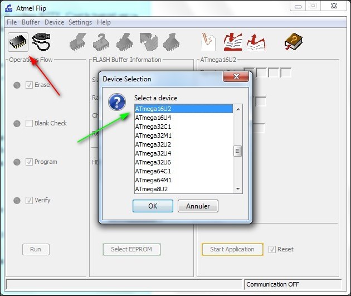Open the USB cable communication icon

click(41, 42)
